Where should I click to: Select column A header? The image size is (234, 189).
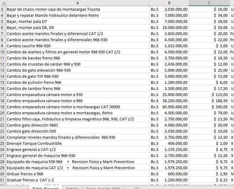tap(78, 3)
